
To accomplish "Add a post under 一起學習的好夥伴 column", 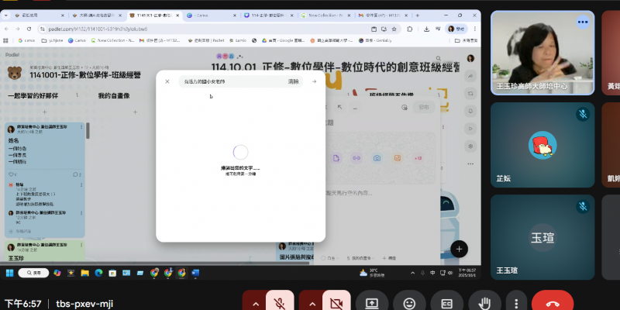I will point(45,112).
